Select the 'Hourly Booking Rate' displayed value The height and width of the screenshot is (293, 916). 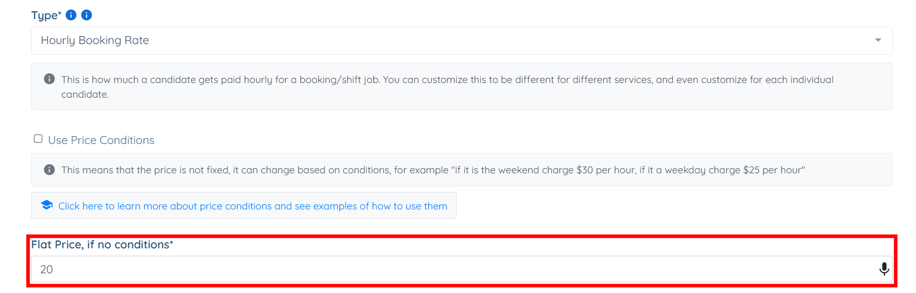click(x=95, y=40)
